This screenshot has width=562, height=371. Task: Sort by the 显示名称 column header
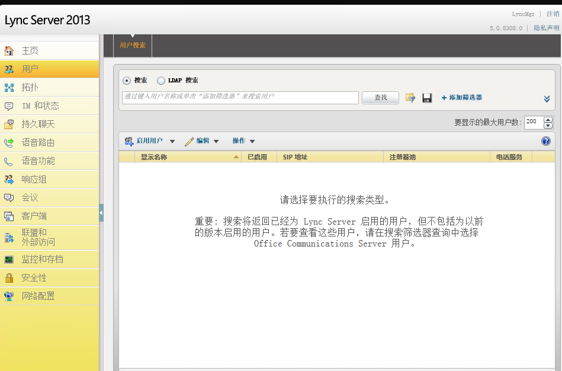click(x=188, y=157)
